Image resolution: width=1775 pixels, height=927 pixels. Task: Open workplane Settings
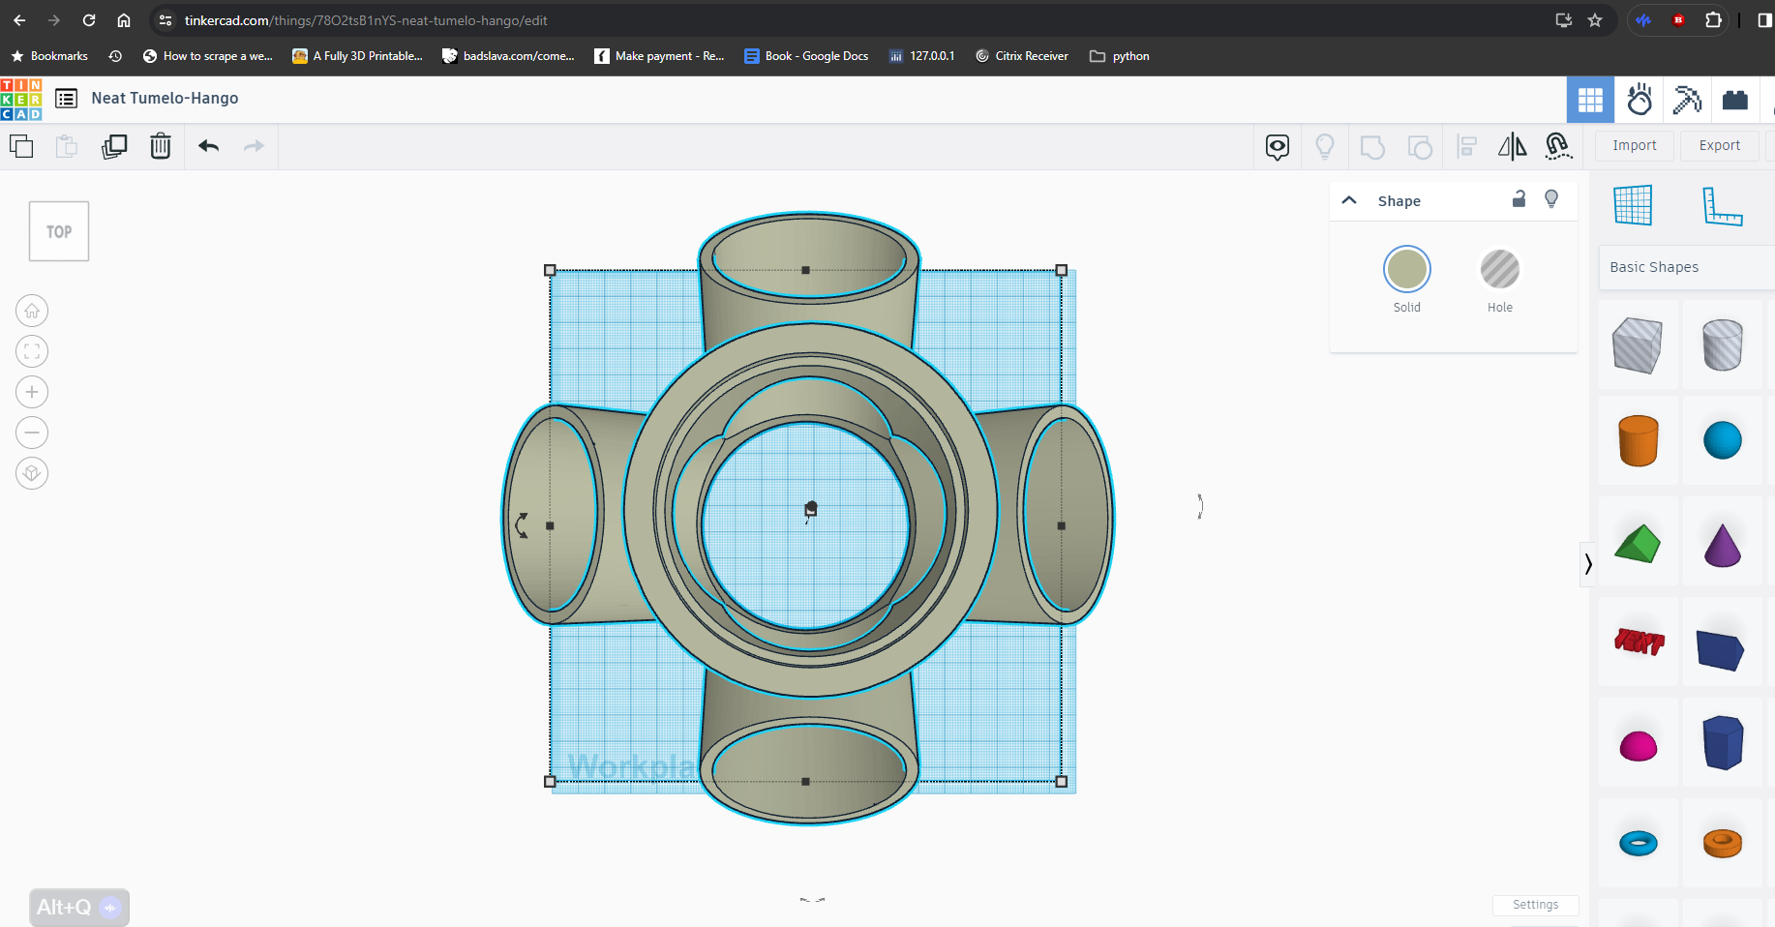point(1535,905)
